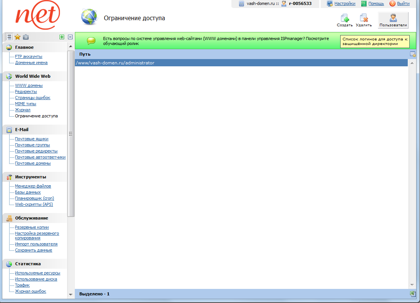Collapse all sidebar sections with minus button

pos(70,37)
